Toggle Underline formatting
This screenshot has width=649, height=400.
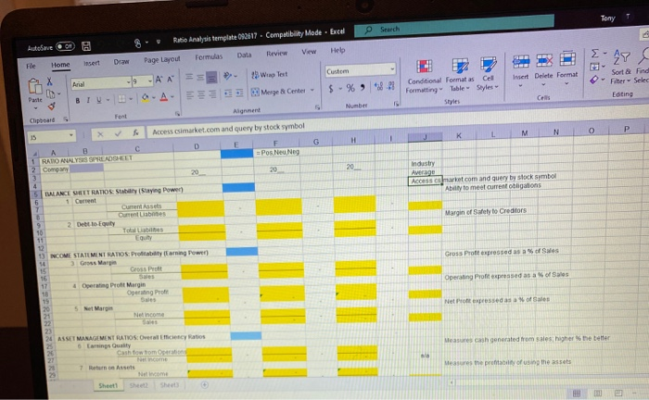[98, 100]
